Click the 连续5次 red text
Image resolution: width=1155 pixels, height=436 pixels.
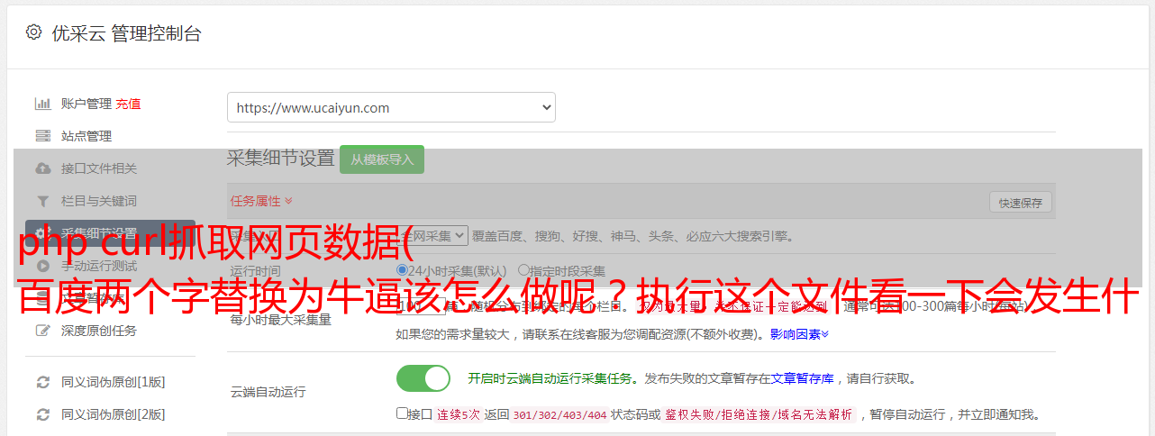459,414
